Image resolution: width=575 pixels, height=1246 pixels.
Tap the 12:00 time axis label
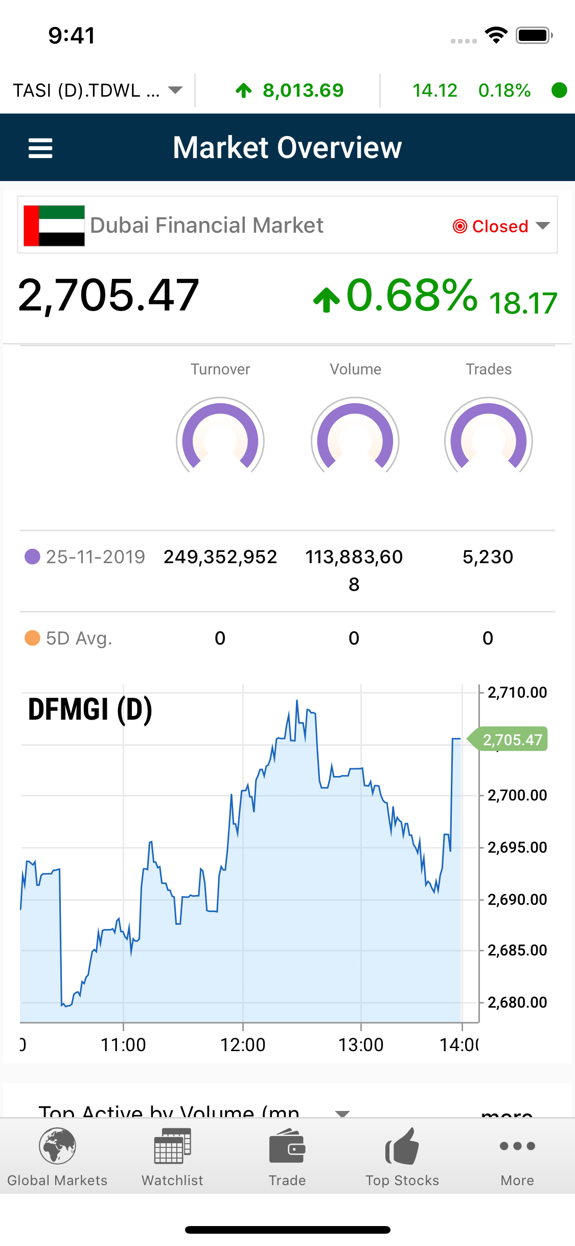coord(243,1044)
